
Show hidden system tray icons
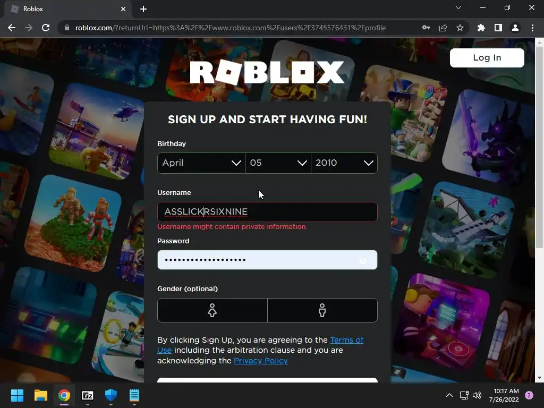coord(449,395)
